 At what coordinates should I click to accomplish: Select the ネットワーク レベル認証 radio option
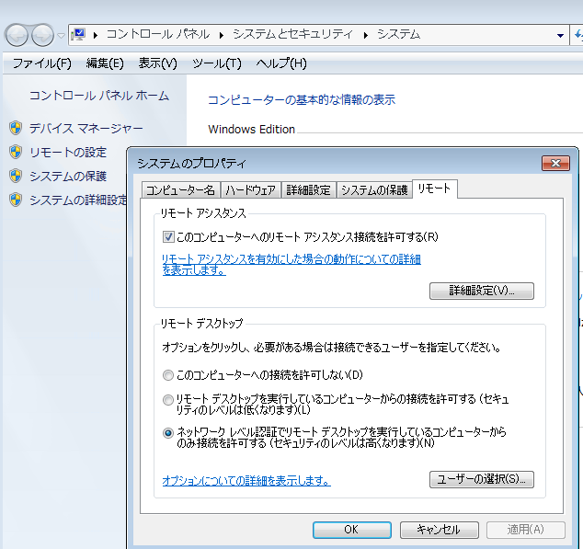167,432
